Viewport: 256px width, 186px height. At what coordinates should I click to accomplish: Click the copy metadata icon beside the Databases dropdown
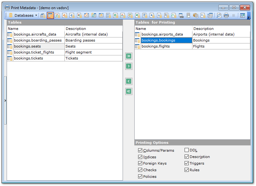coord(43,15)
